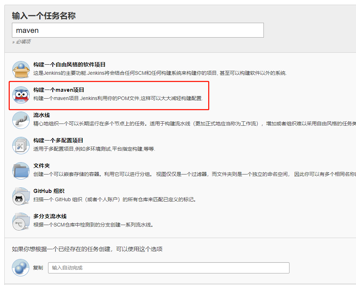Image resolution: width=356 pixels, height=285 pixels.
Task: Click the pipeline description starting with 精心地组织
Action: point(194,124)
